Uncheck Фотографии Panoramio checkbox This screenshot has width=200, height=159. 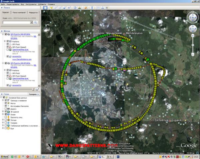coord(6,106)
